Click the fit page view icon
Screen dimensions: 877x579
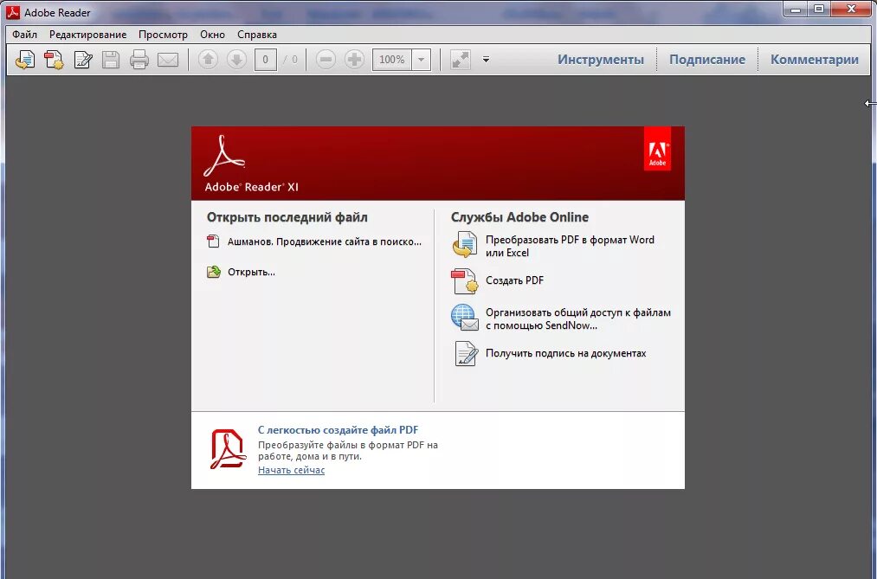coord(461,59)
